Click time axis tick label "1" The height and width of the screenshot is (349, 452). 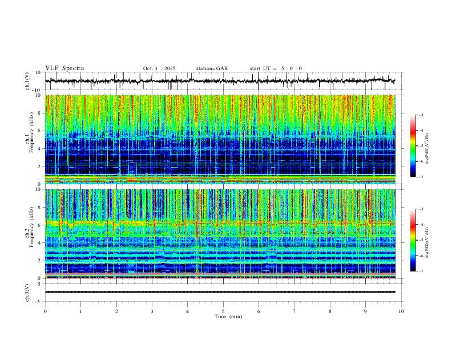click(80, 311)
